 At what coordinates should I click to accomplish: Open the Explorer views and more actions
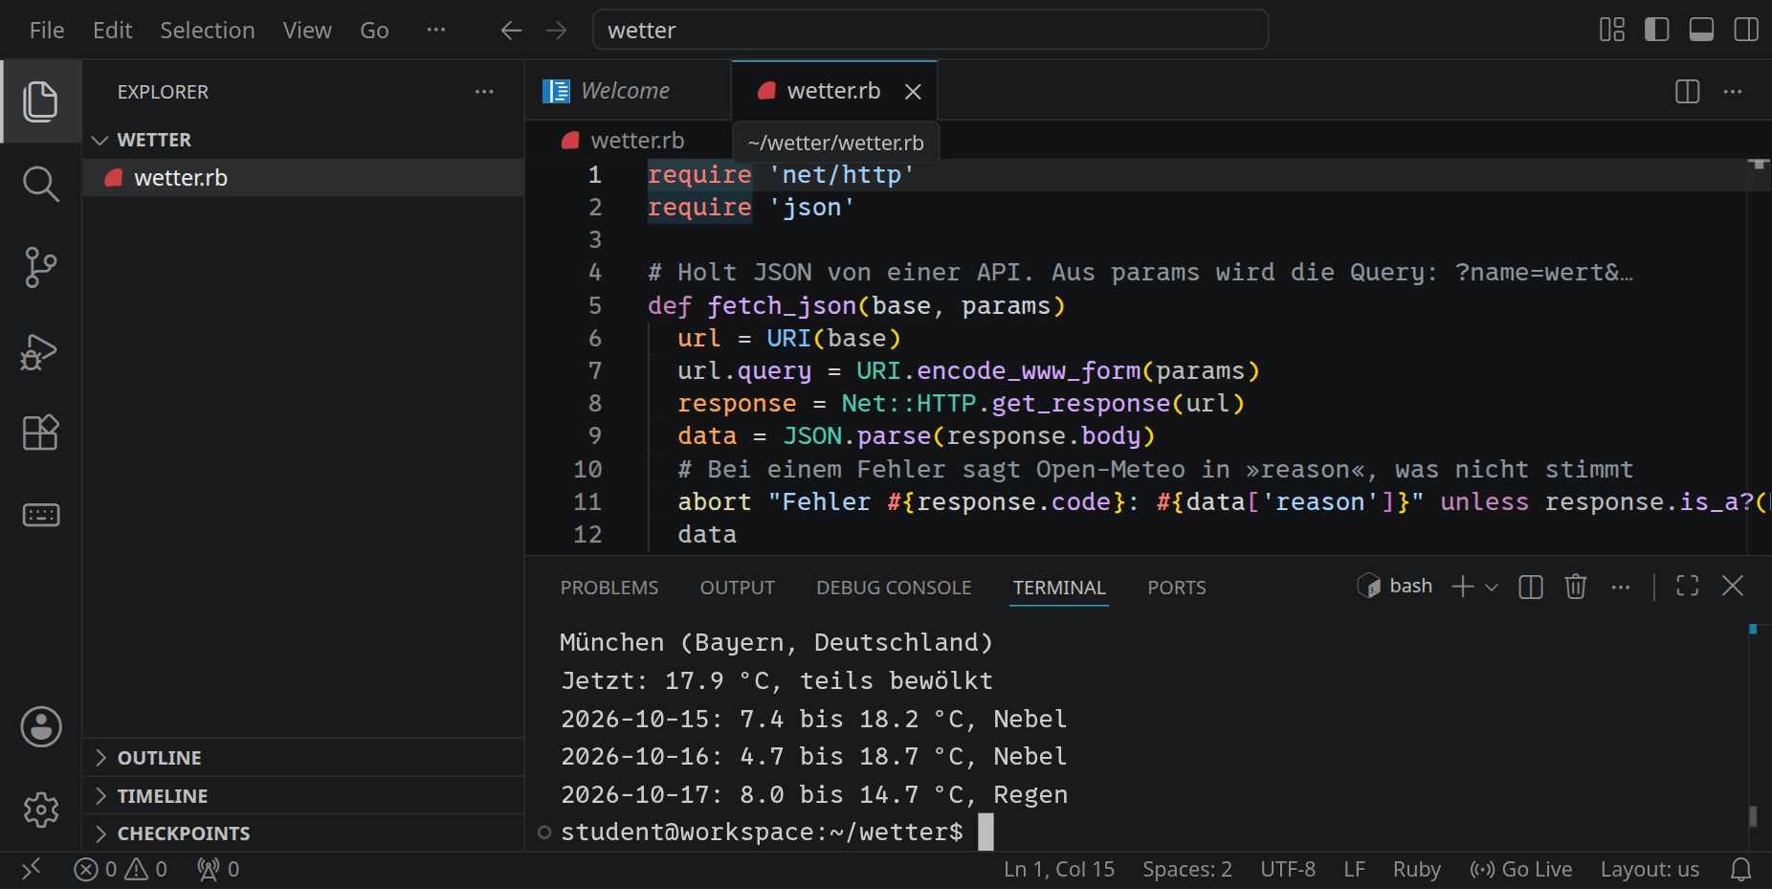coord(484,92)
